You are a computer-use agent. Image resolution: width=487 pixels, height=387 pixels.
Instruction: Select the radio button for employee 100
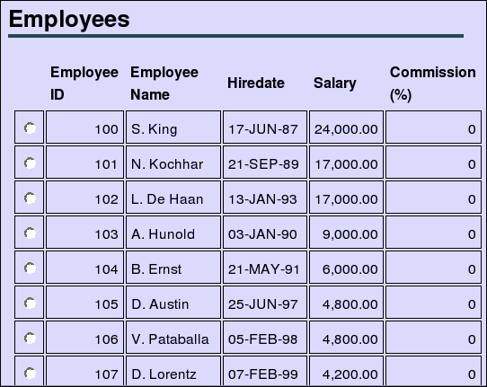(30, 128)
